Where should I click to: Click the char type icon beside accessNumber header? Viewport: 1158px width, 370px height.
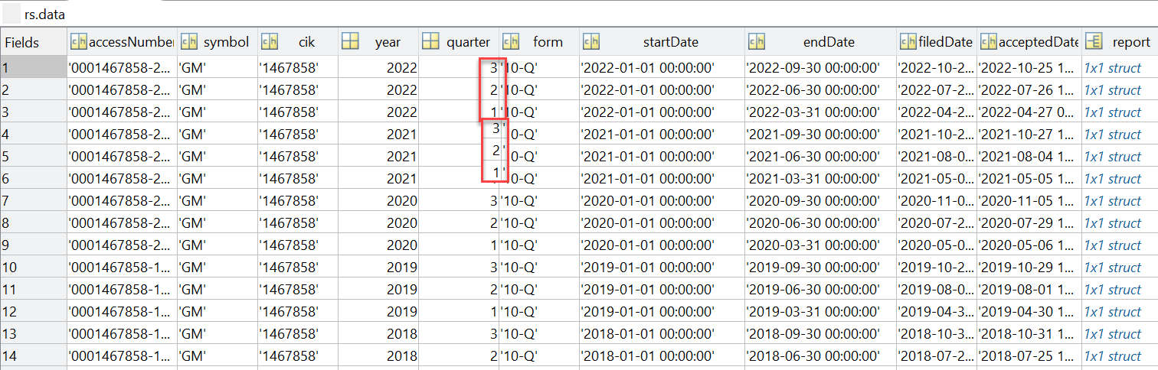pos(80,42)
